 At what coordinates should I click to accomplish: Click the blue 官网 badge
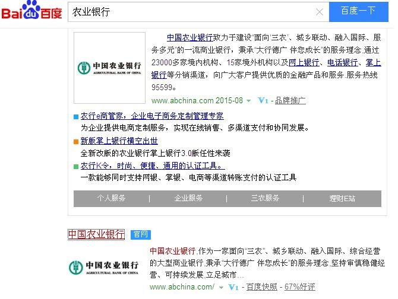[141, 235]
